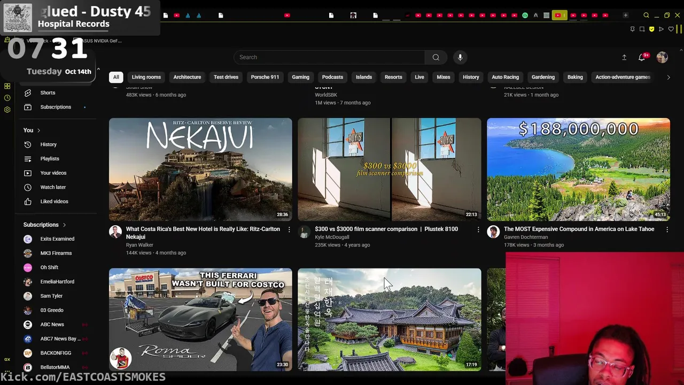
Task: Open Watch later in the sidebar
Action: 56,187
